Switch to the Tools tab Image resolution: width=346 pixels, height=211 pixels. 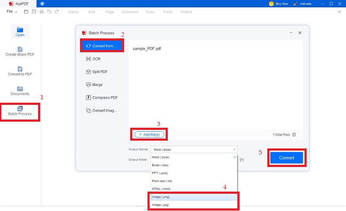click(150, 12)
